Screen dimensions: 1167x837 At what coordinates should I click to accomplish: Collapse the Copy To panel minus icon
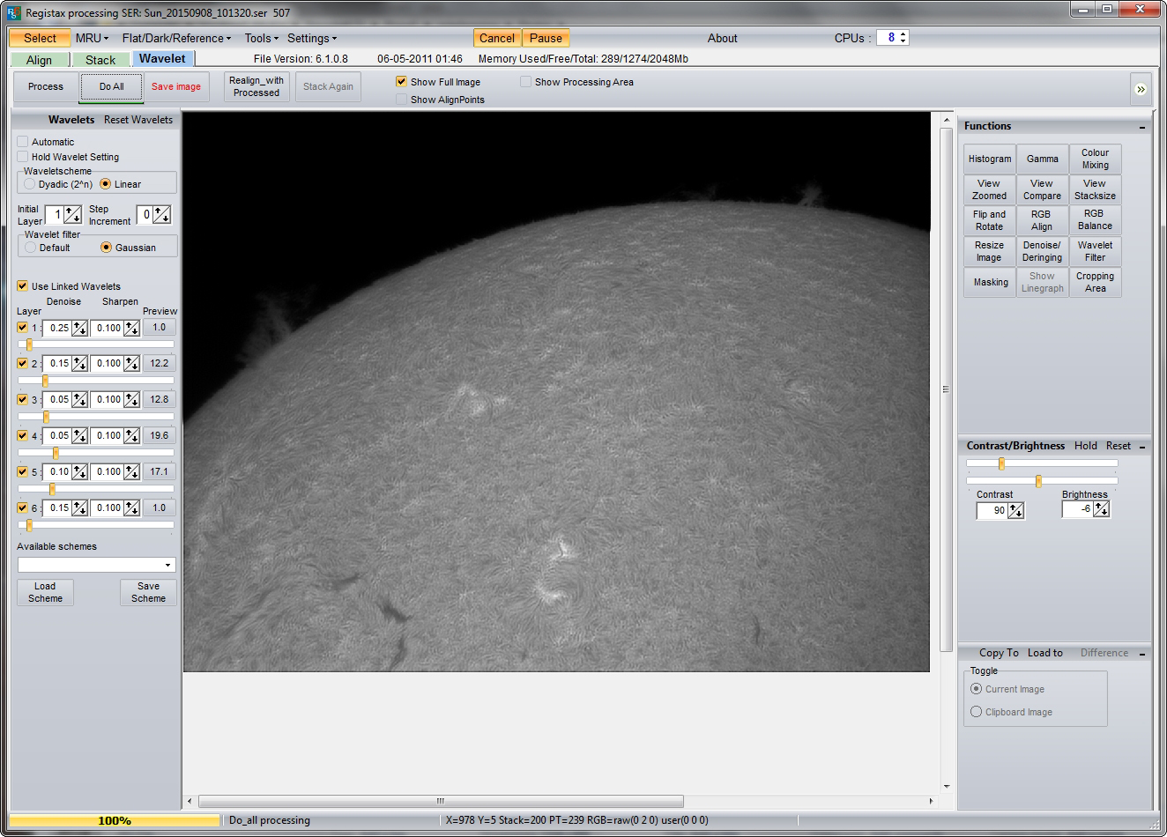(x=1142, y=654)
